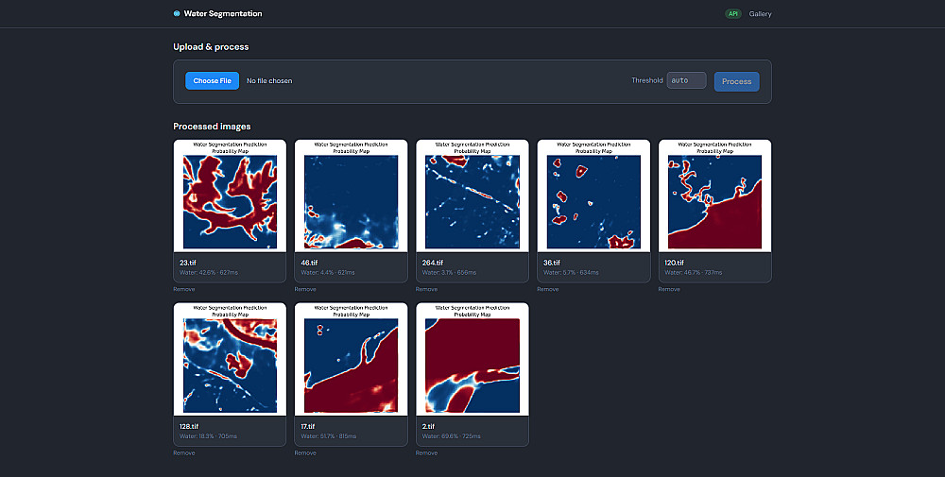Open the 17.tif probability map thumbnail

(x=351, y=359)
